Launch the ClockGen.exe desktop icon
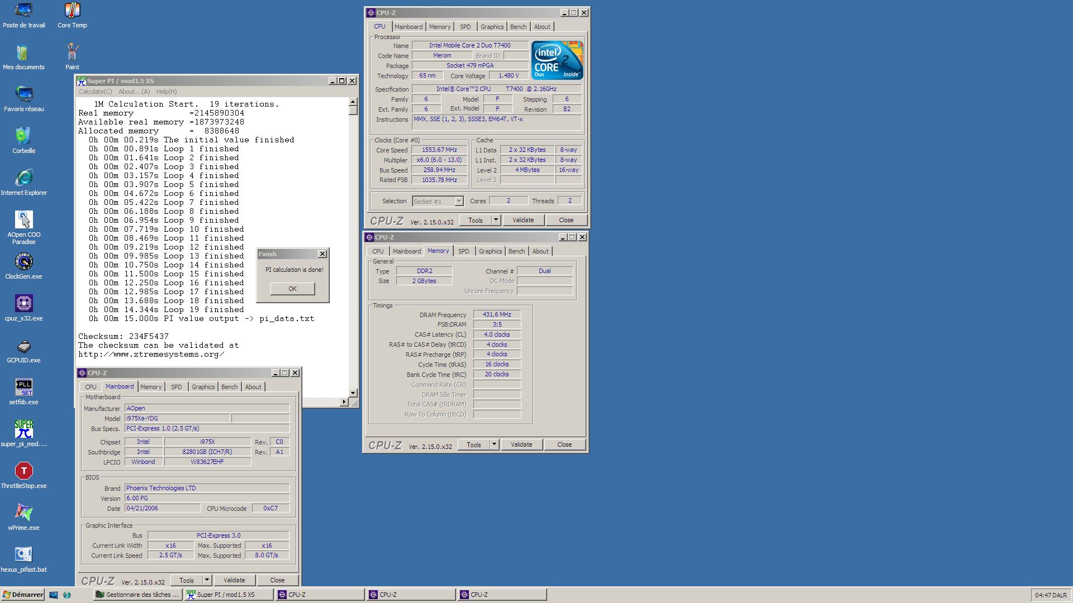1073x603 pixels. pos(23,266)
